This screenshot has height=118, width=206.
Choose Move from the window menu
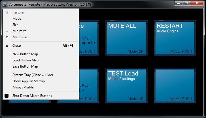(x=41, y=19)
